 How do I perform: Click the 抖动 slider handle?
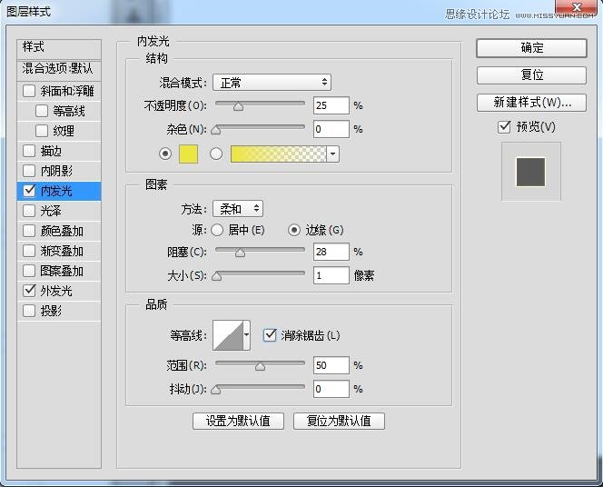216,390
